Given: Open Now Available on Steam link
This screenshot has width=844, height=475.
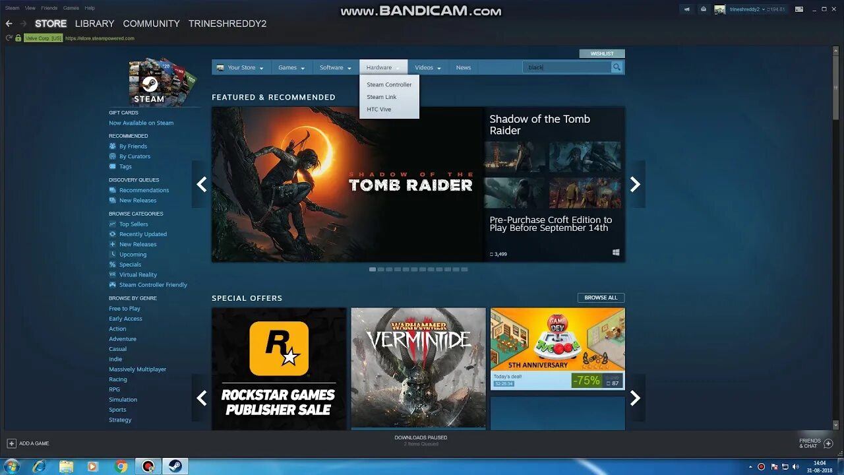Looking at the screenshot, I should pos(141,123).
